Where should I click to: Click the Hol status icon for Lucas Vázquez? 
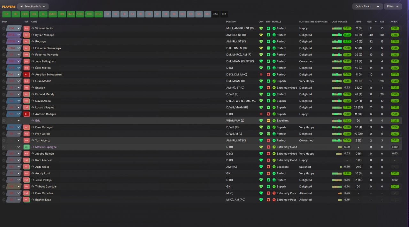(x=27, y=108)
